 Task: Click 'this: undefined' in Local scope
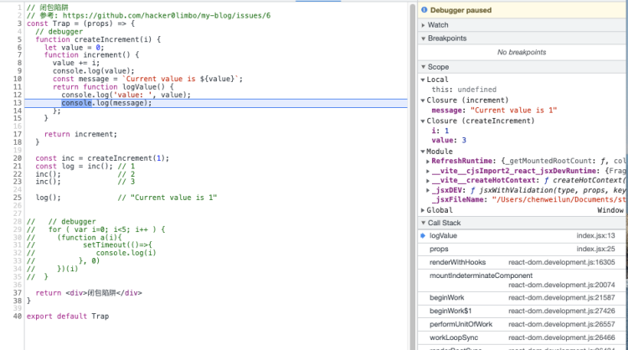pyautogui.click(x=464, y=90)
